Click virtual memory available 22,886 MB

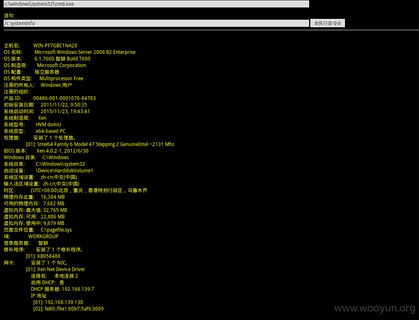tap(53, 217)
